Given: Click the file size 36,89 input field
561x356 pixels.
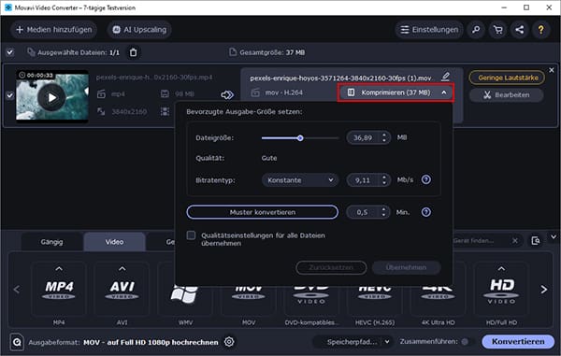Looking at the screenshot, I should pos(363,137).
